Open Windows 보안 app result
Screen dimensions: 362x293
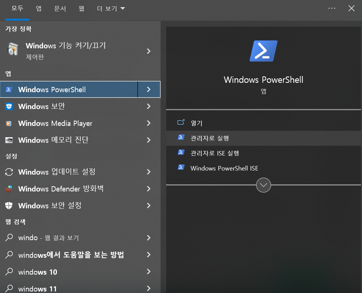click(x=80, y=106)
